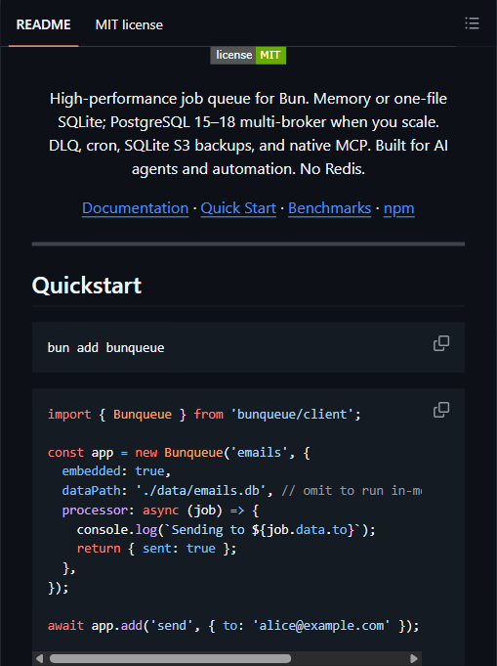Click the license MIT badge
Viewport: 497px width, 666px height.
[248, 55]
